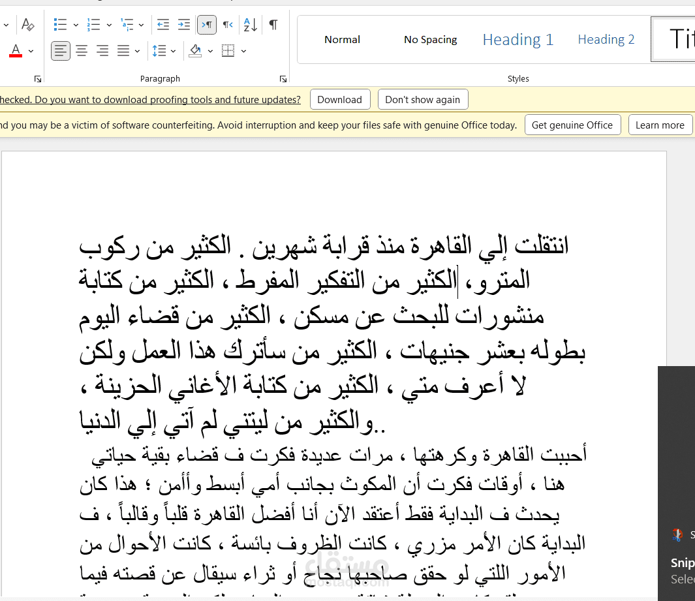The image size is (695, 601).
Task: Expand numbering library dropdown arrow
Action: (x=109, y=25)
